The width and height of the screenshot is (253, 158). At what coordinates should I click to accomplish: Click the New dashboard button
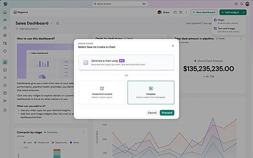(204, 12)
